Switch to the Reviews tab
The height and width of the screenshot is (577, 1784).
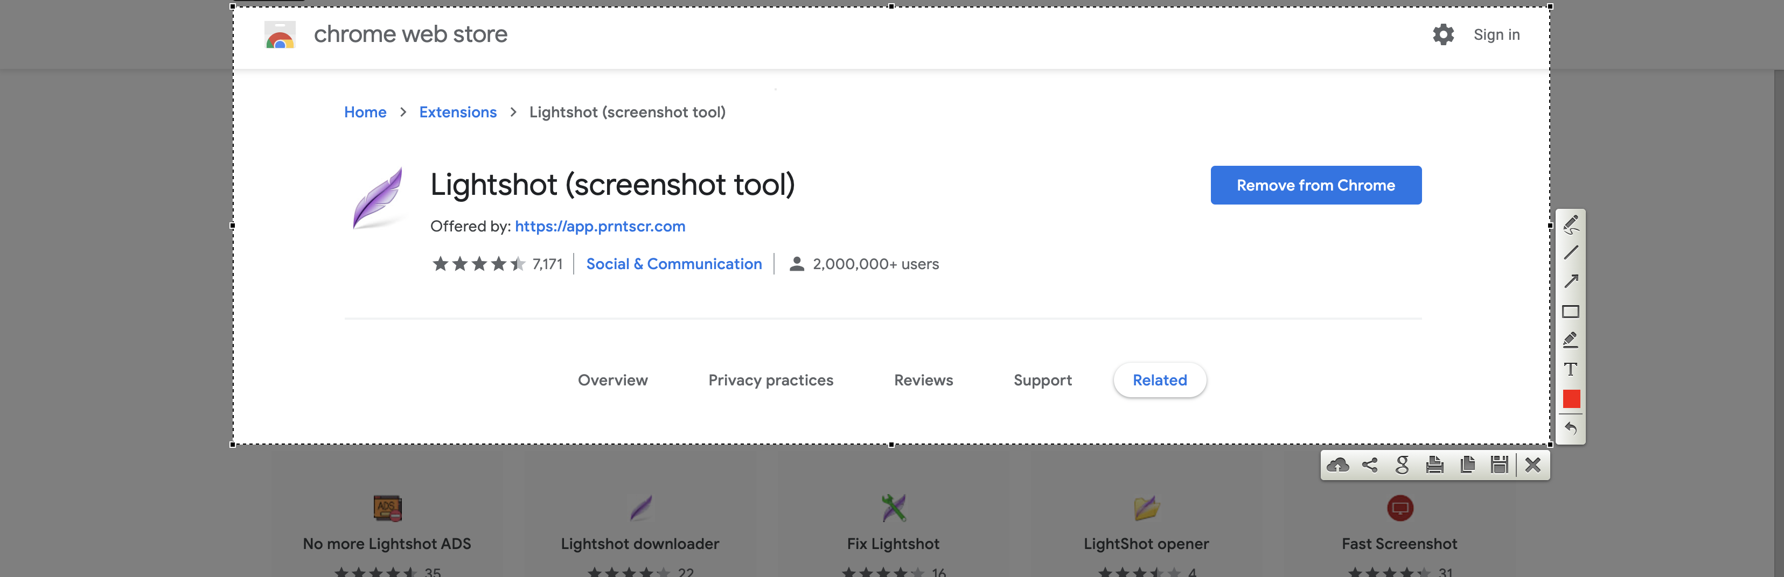tap(923, 380)
